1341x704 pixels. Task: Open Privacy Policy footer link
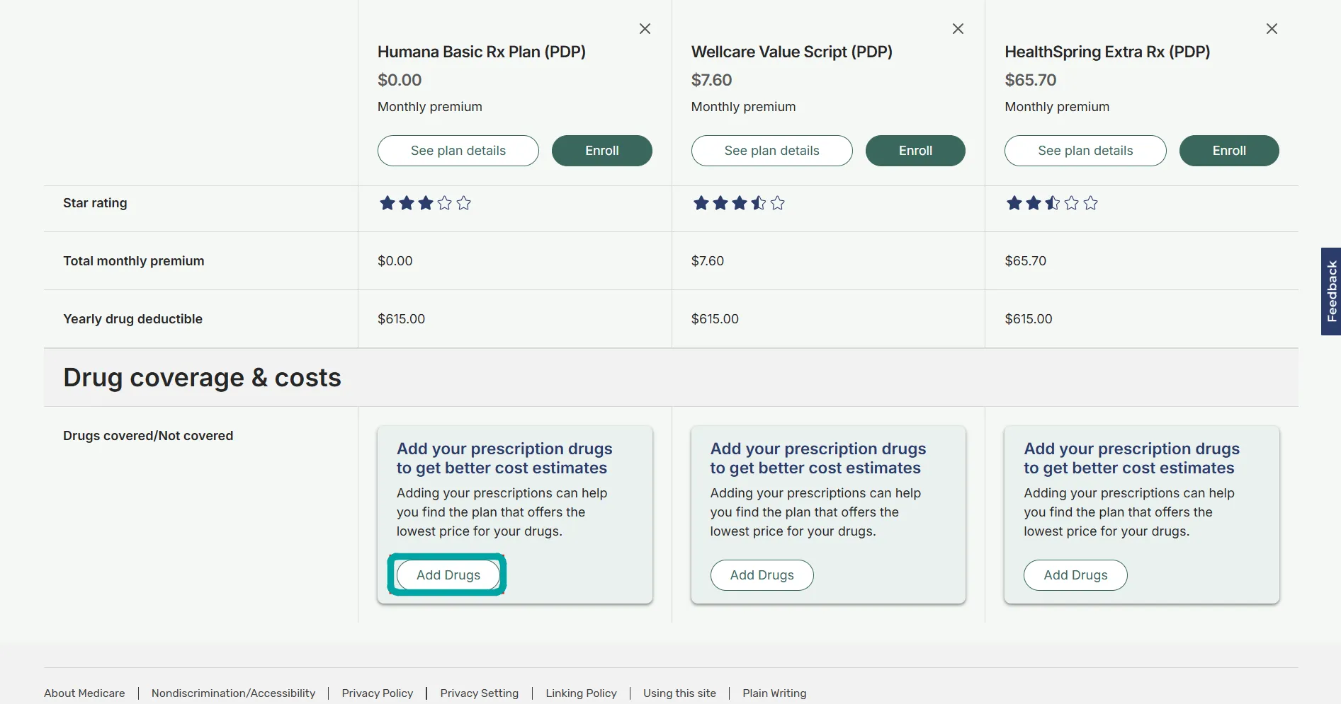(x=377, y=693)
